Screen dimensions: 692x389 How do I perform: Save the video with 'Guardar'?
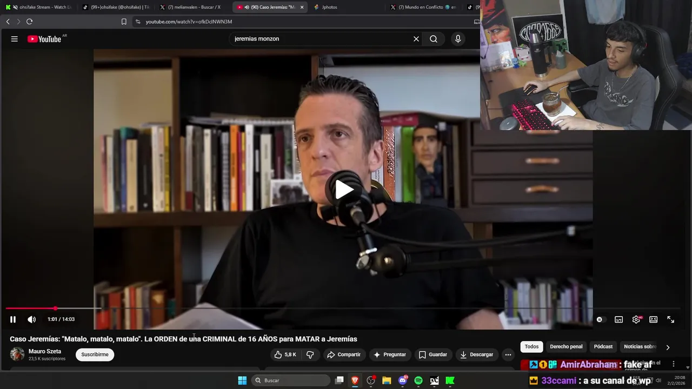coord(433,354)
